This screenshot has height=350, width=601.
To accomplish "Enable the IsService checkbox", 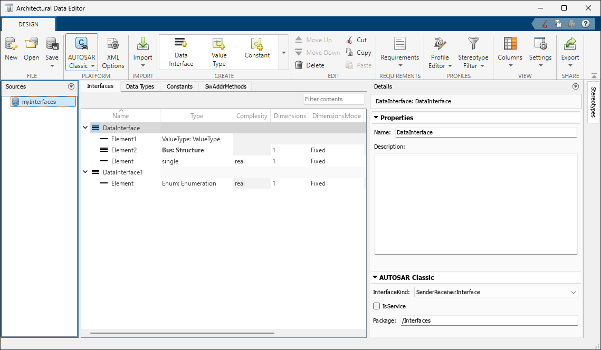I will coord(377,306).
